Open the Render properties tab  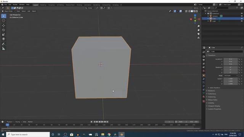coord(204,56)
